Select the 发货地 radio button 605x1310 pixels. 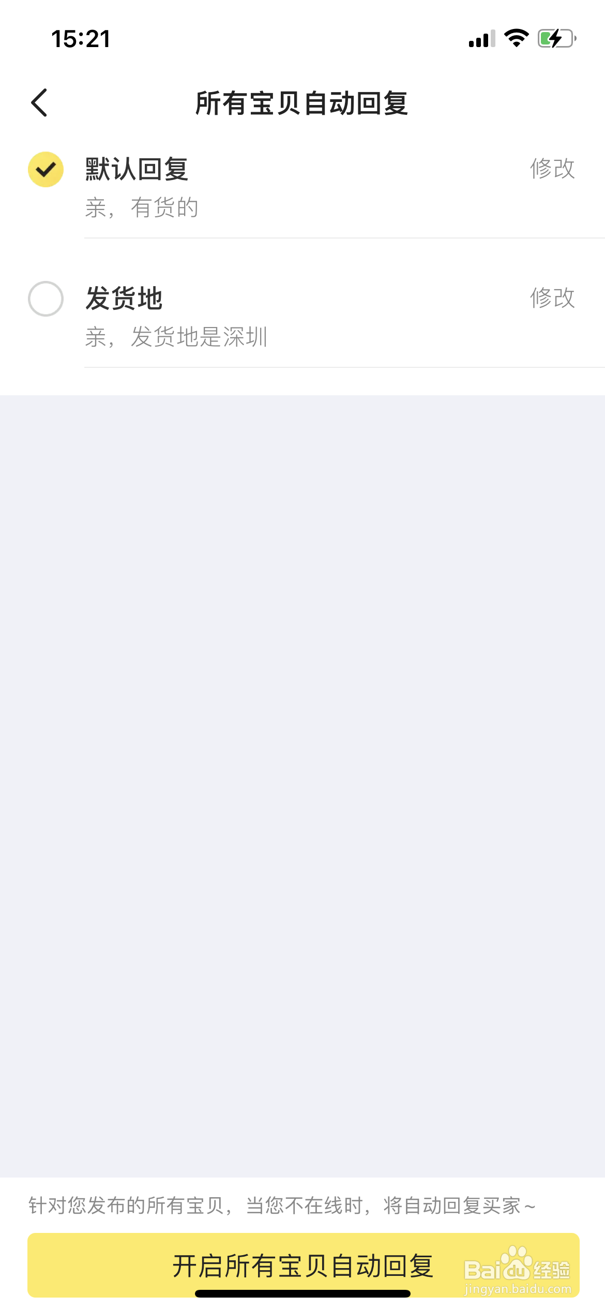(x=46, y=299)
